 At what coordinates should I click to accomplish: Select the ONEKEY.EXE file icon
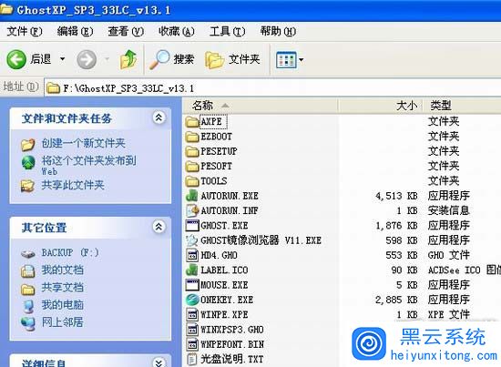point(192,300)
